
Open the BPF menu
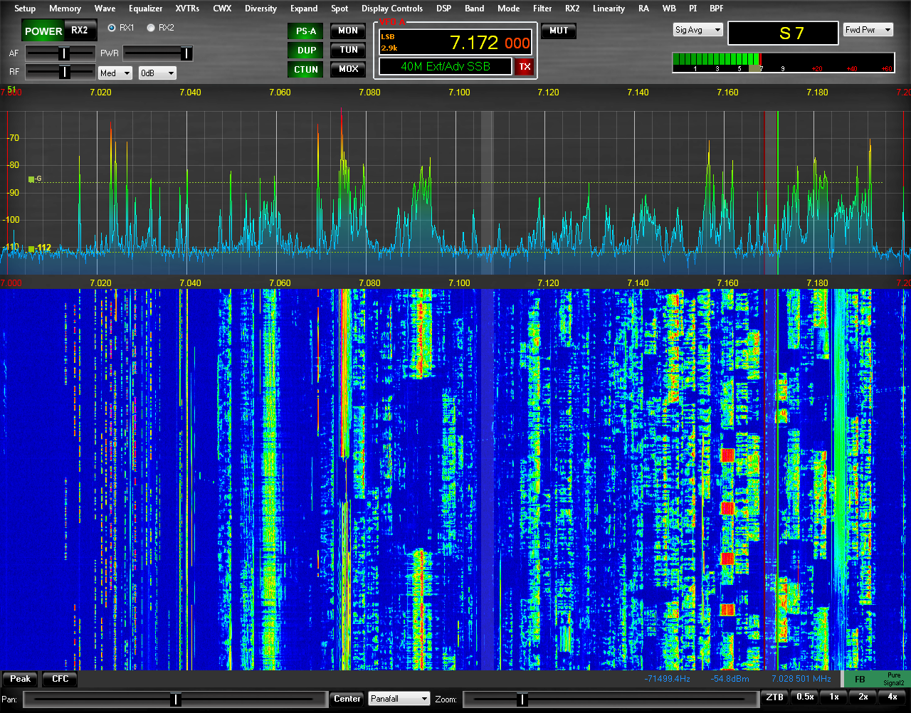click(717, 9)
